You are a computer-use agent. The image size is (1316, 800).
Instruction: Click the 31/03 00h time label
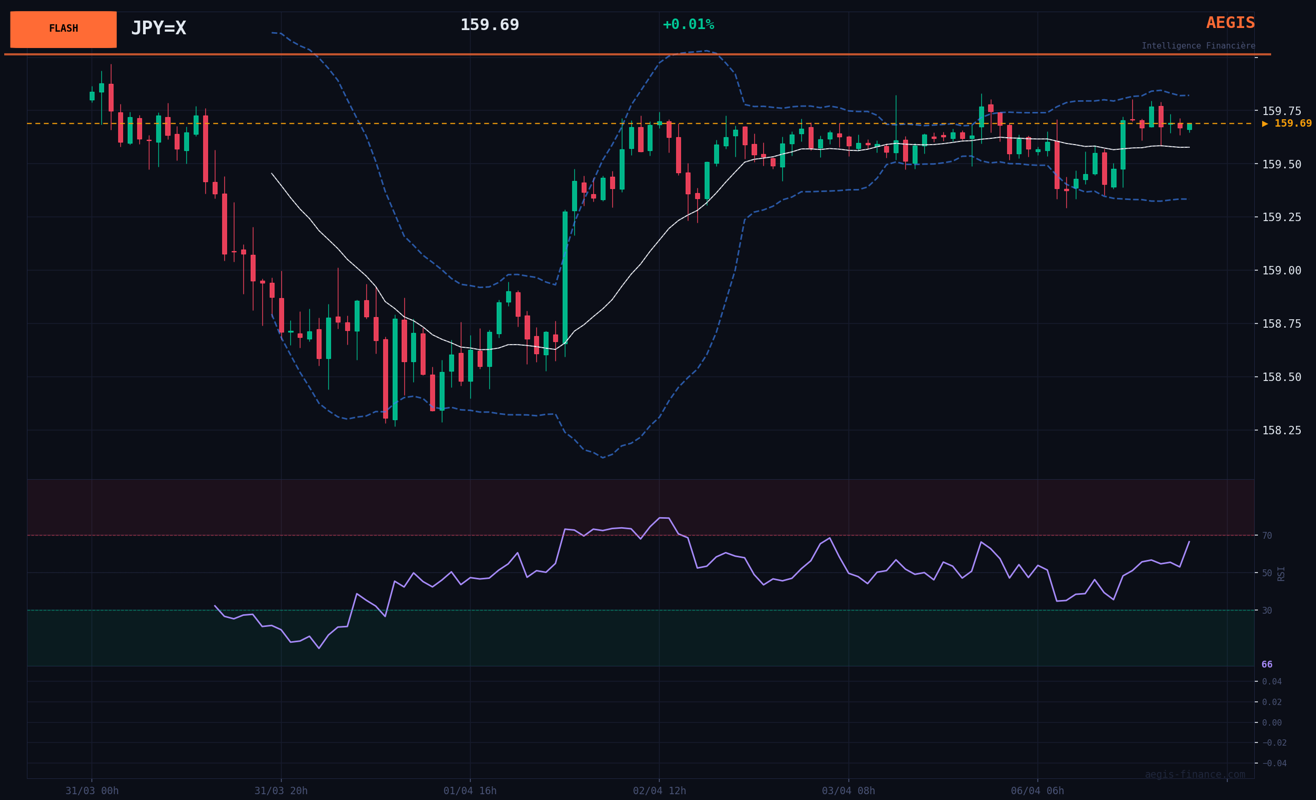(92, 791)
